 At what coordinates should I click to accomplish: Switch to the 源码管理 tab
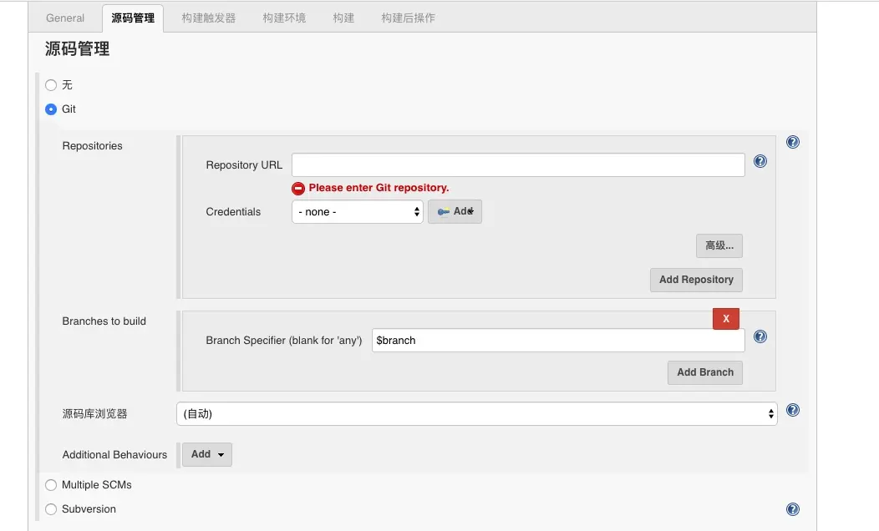point(133,18)
